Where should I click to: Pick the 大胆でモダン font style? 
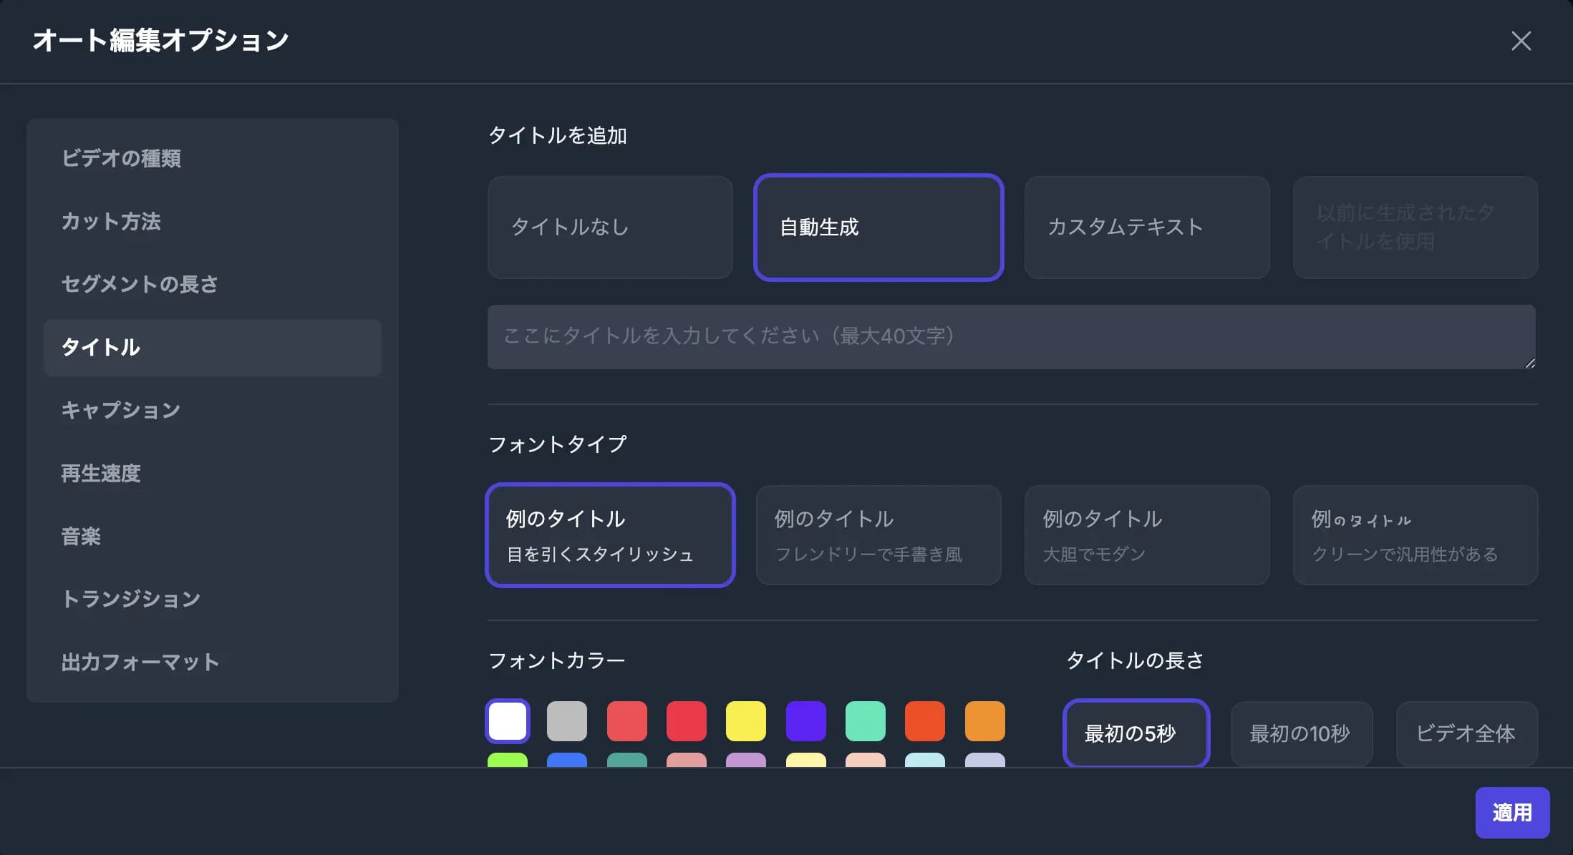tap(1146, 535)
